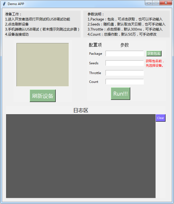Close the Demo APP window
The width and height of the screenshot is (174, 204).
click(x=166, y=3)
